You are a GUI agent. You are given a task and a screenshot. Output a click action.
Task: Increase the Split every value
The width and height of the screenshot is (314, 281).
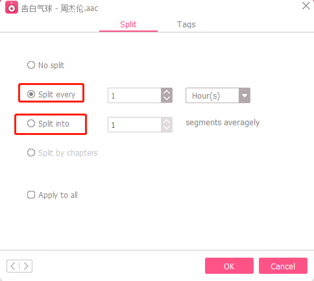[167, 92]
